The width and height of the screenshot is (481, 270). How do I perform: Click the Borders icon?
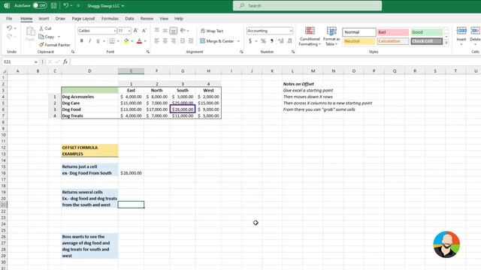(x=112, y=40)
